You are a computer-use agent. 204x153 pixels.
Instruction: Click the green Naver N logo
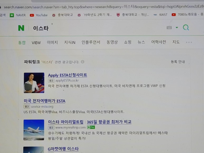pyautogui.click(x=21, y=28)
